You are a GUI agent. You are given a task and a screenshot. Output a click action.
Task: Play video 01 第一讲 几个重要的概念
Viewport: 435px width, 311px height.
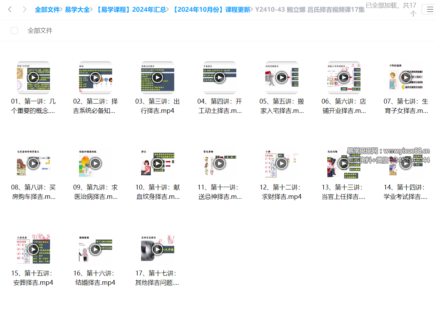coord(33,78)
